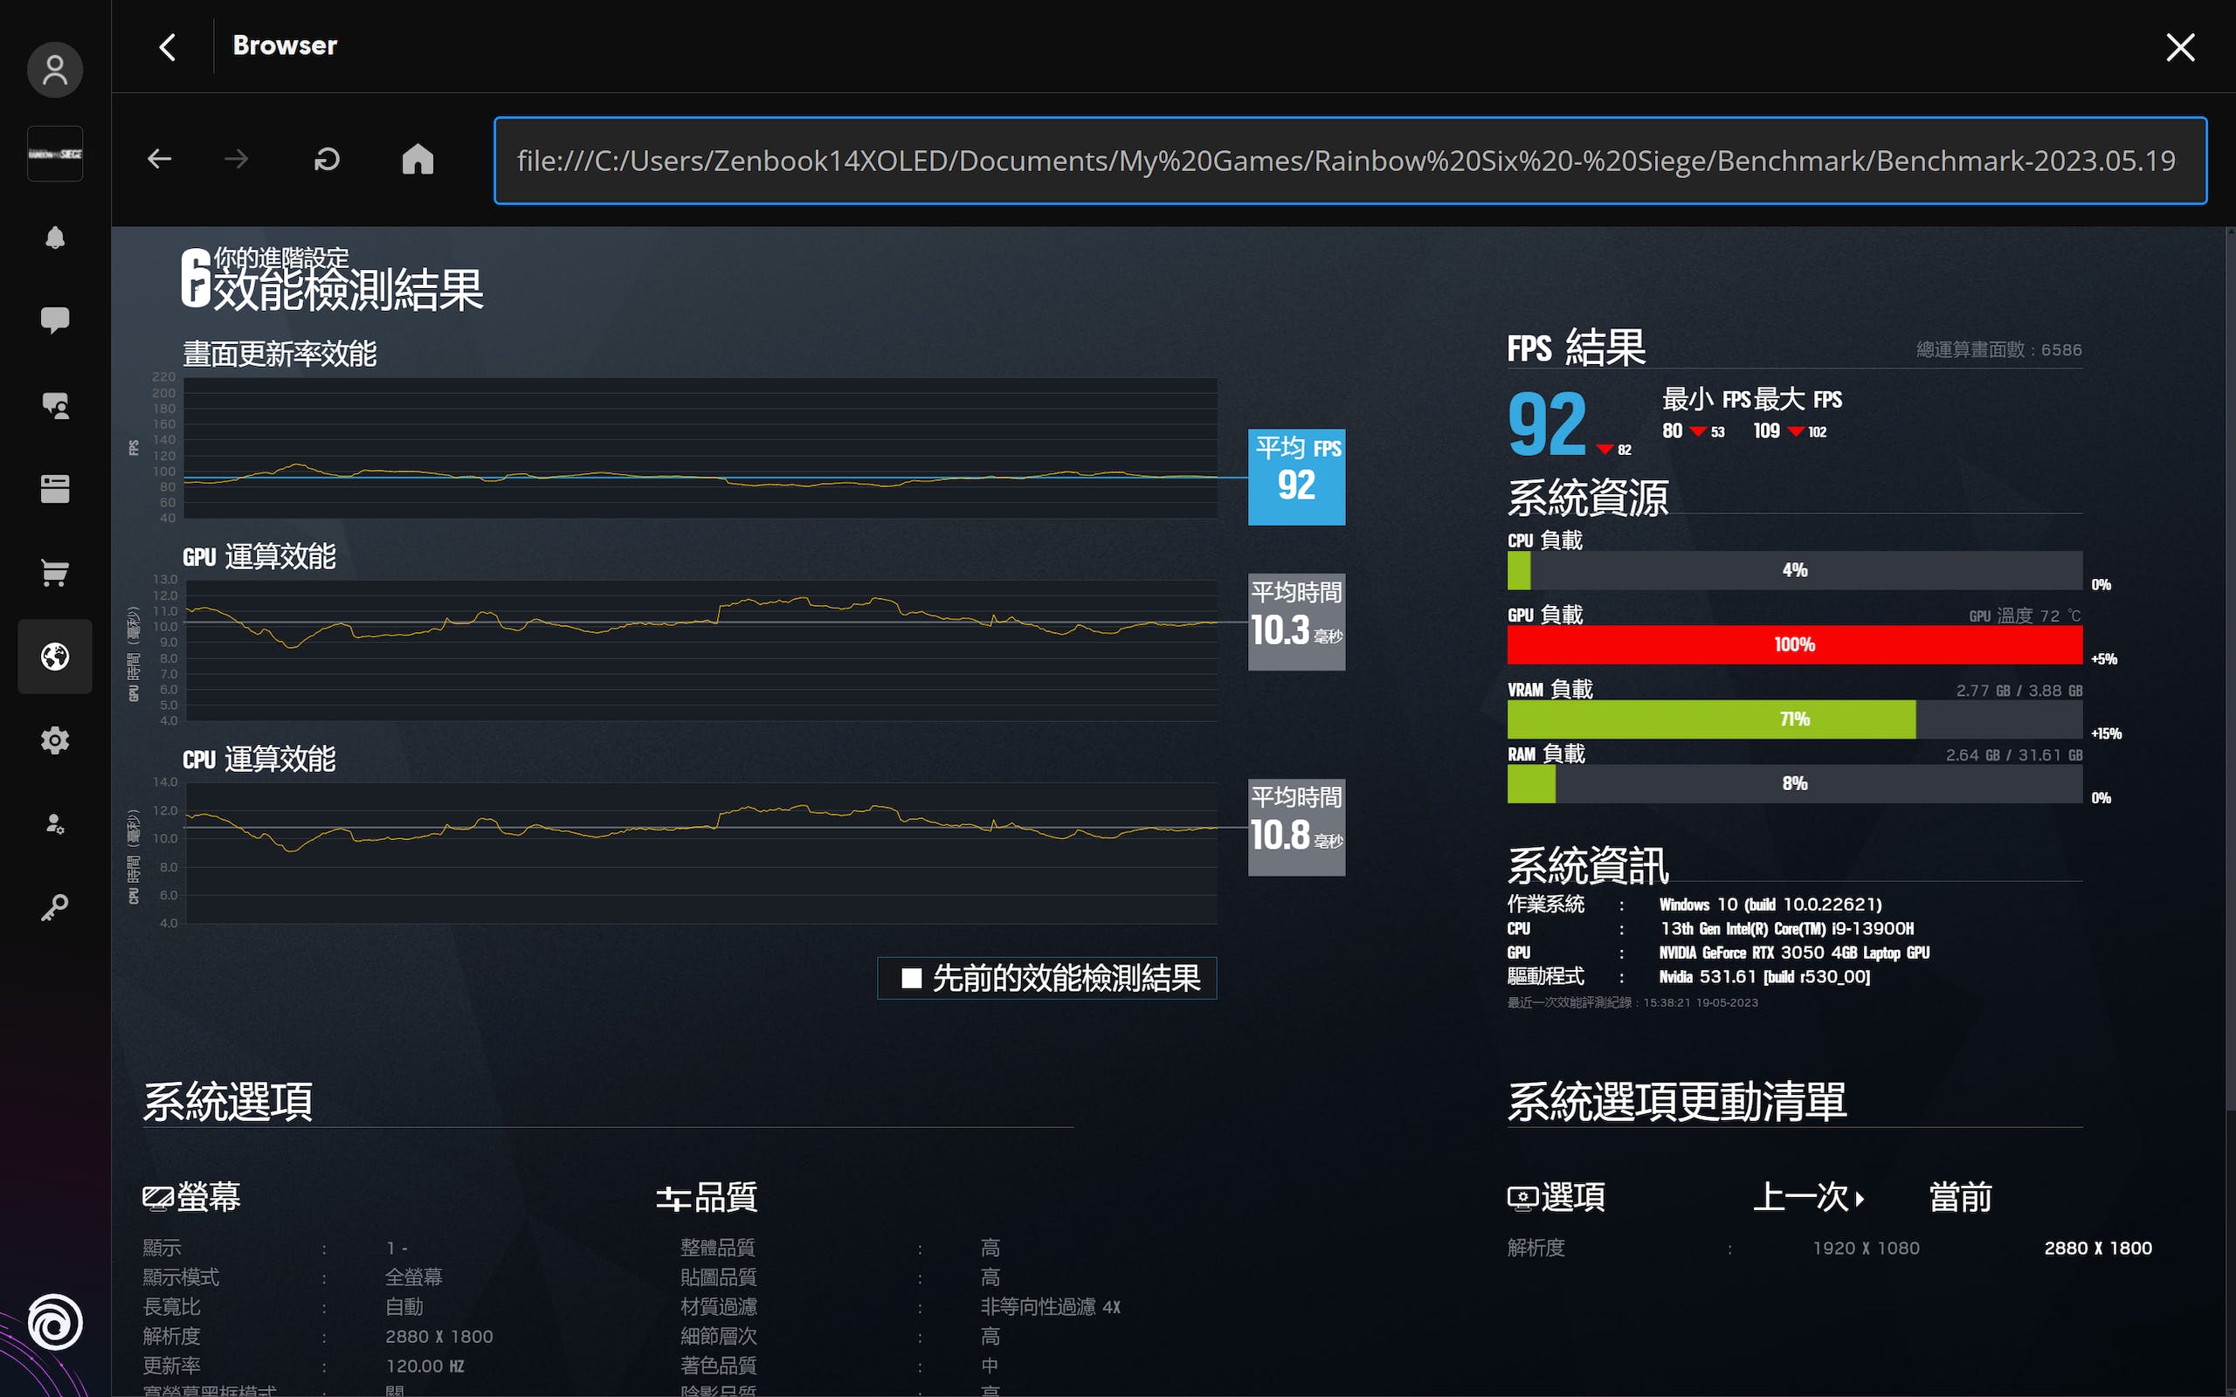Click the GPU 溫度 72 °C label
The height and width of the screenshot is (1397, 2236).
click(2025, 616)
